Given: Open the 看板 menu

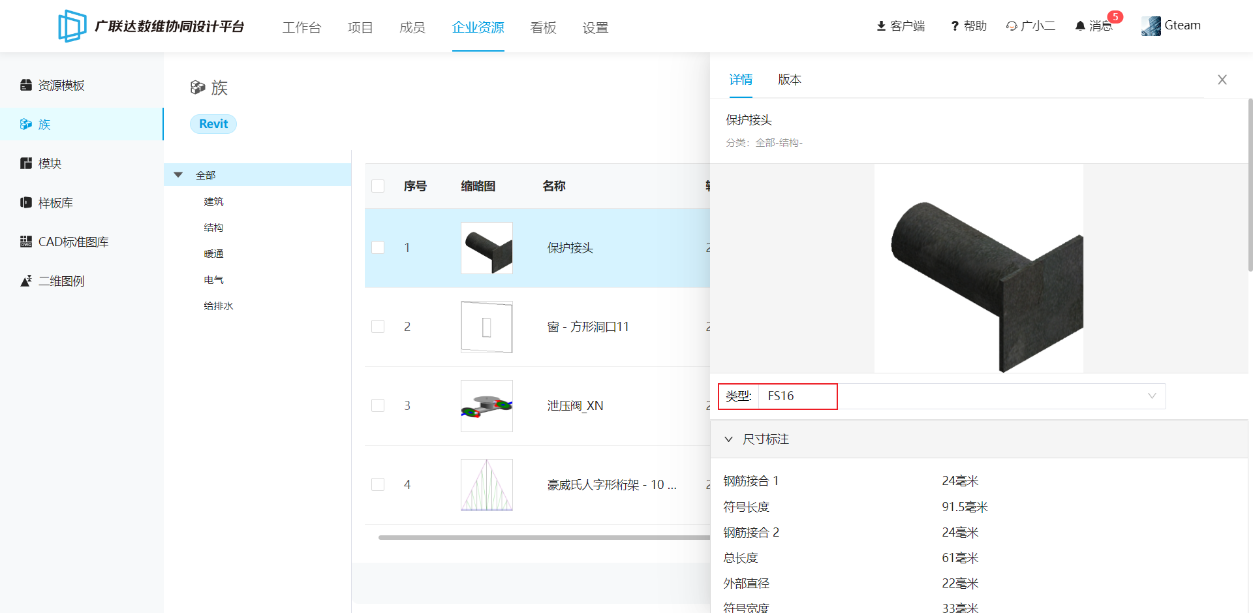Looking at the screenshot, I should (x=543, y=27).
